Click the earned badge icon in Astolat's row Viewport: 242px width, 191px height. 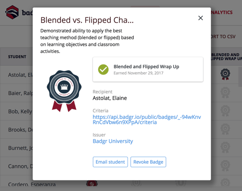225,74
